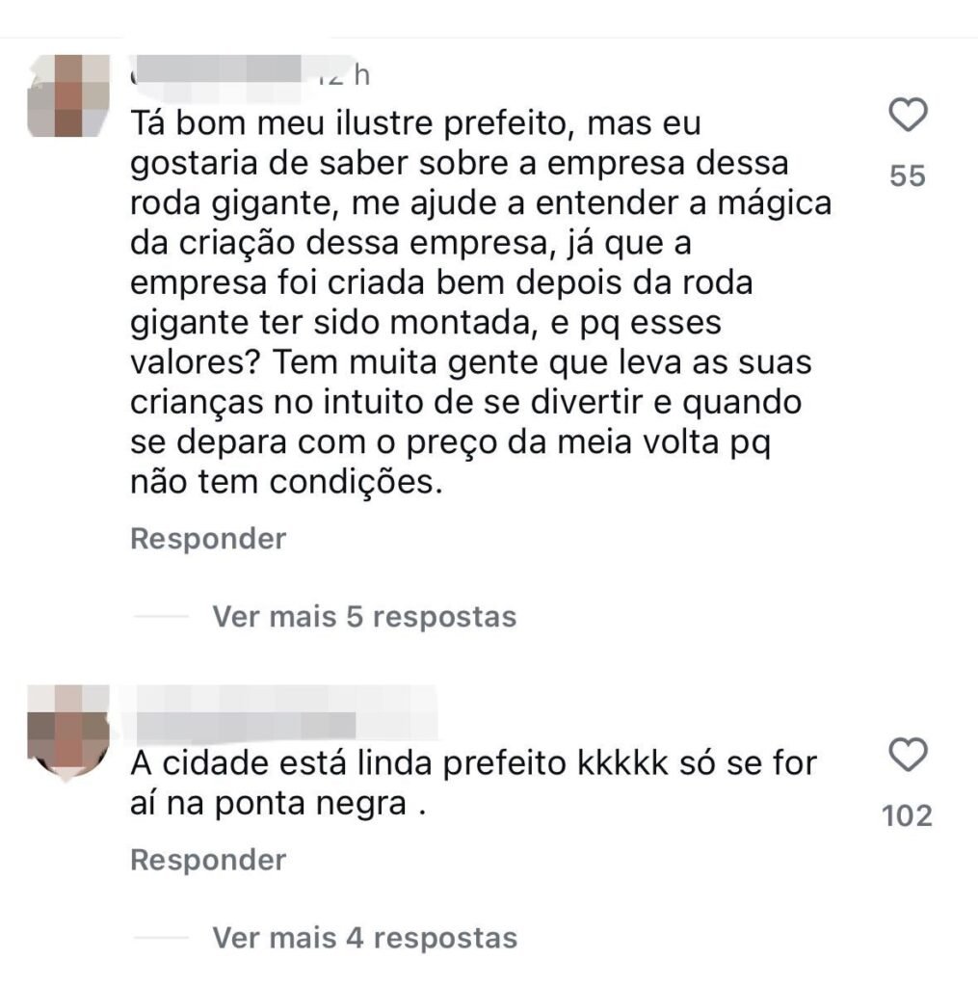View who liked the comment with 55 likes
The width and height of the screenshot is (978, 987).
[x=907, y=176]
